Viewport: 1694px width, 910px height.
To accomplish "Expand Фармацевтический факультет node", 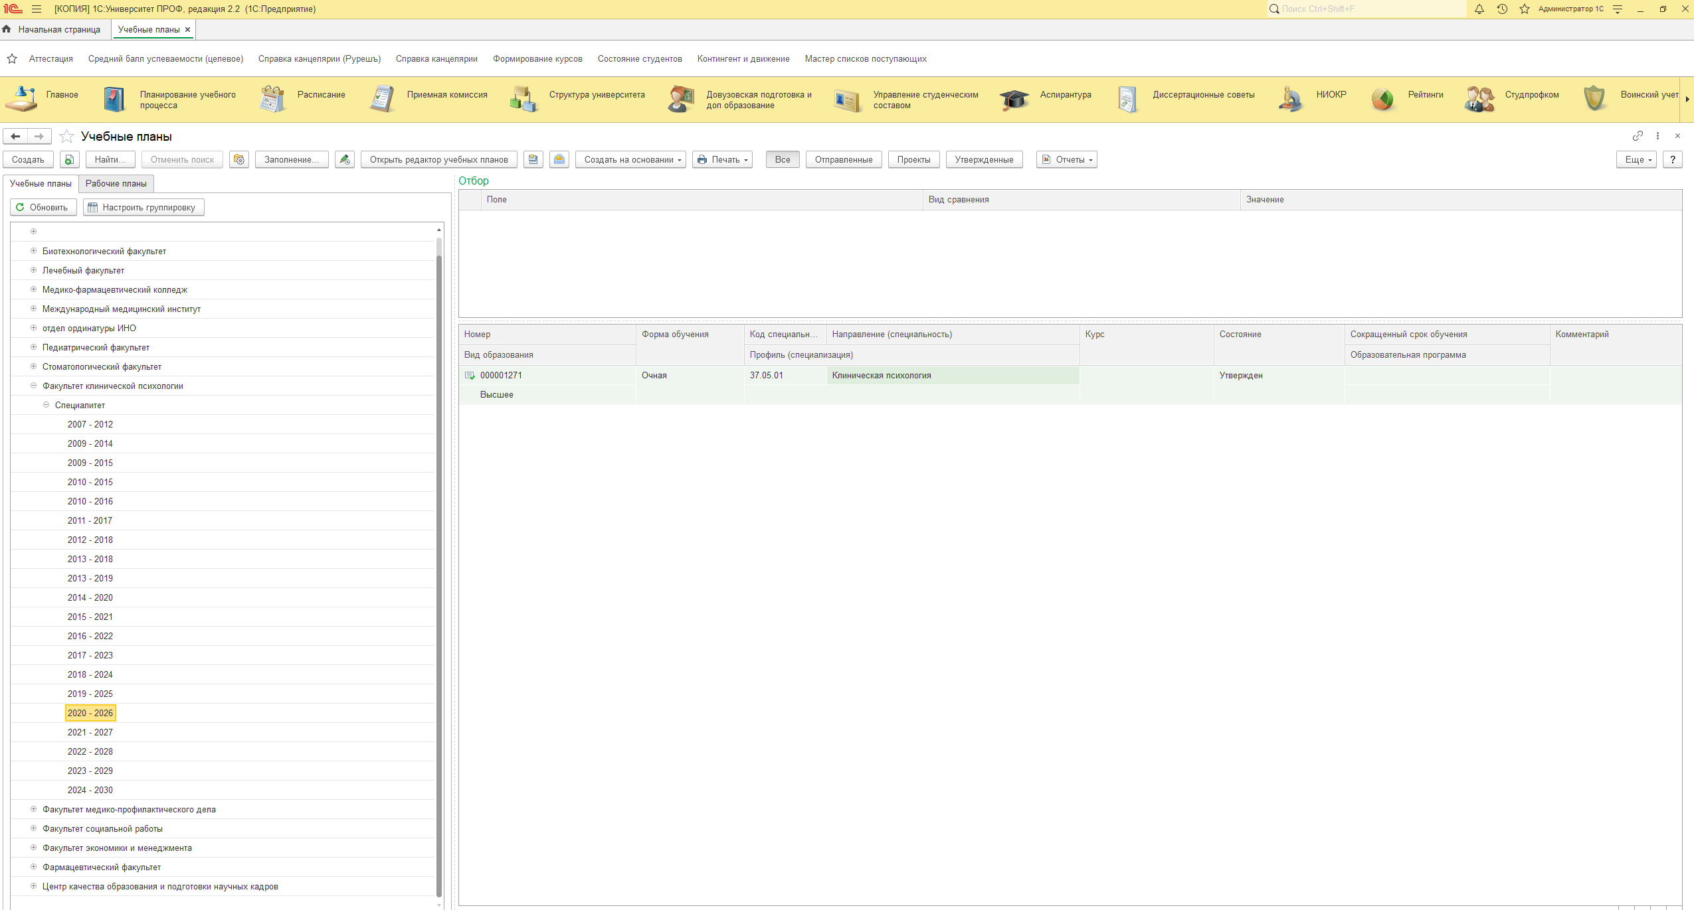I will tap(33, 867).
